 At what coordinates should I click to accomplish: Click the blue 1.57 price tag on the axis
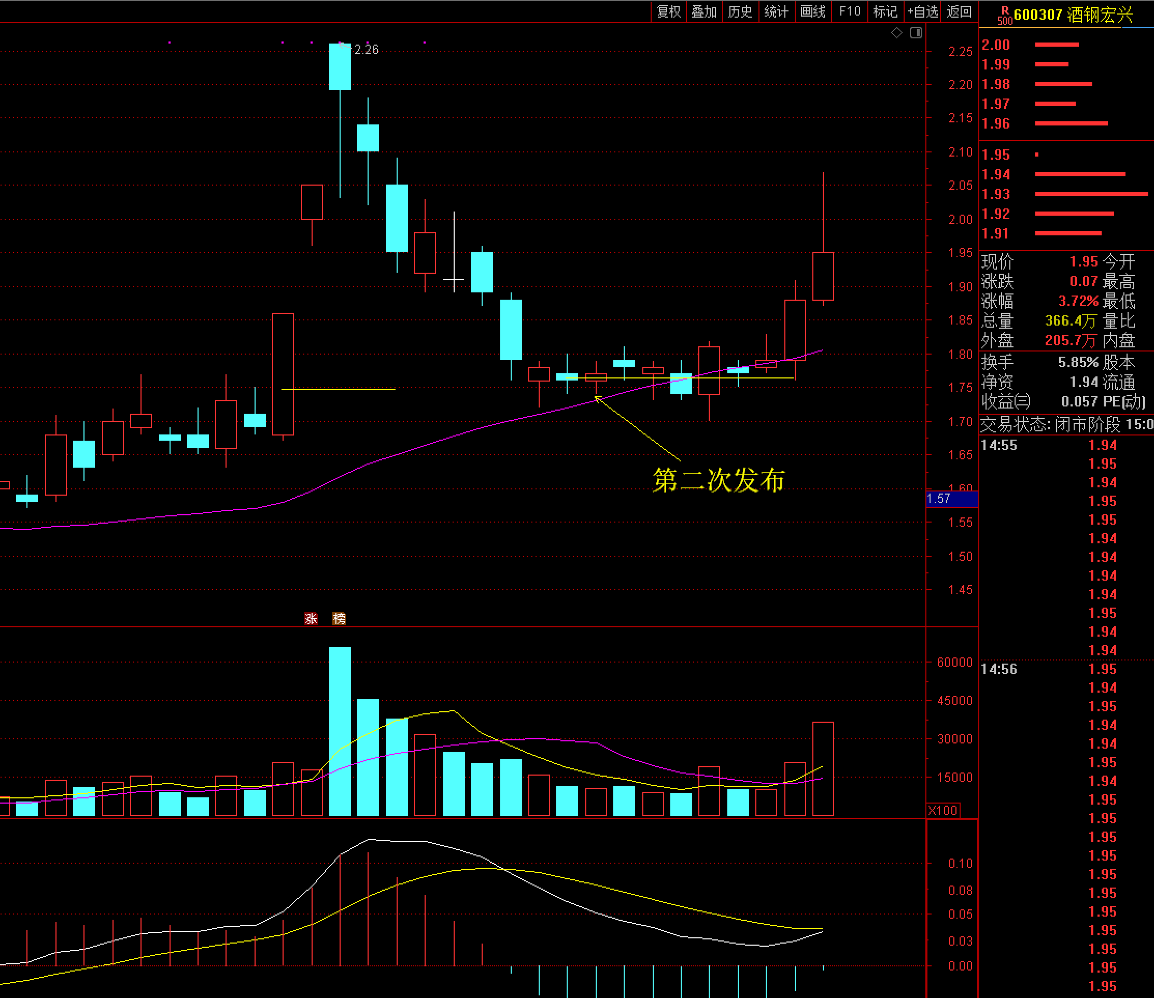pyautogui.click(x=951, y=498)
